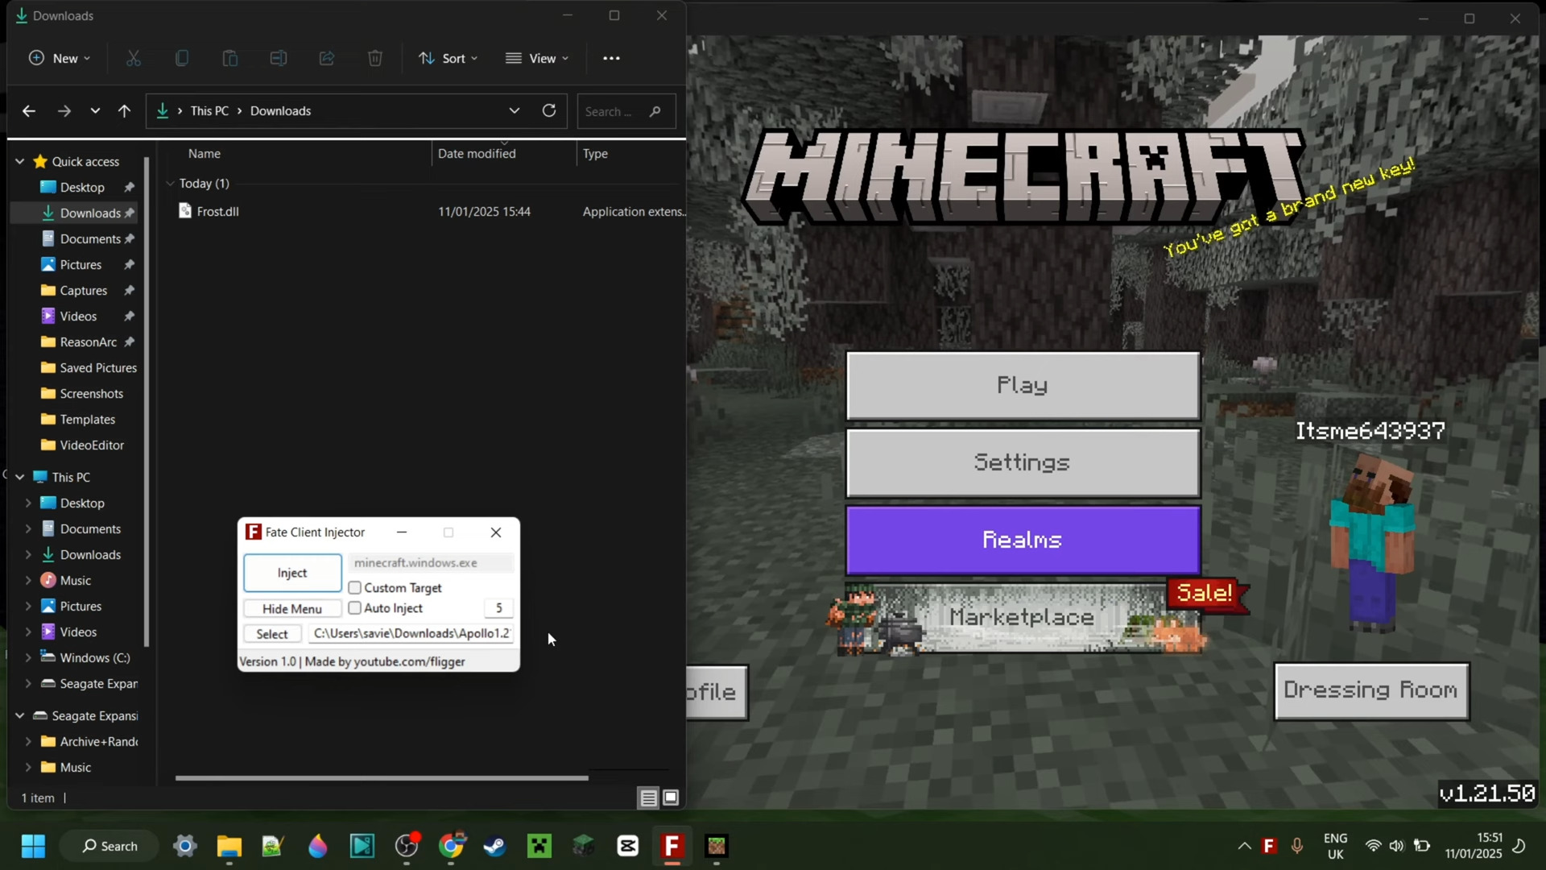Click the Rename icon in Explorer toolbar
1546x870 pixels.
[279, 58]
